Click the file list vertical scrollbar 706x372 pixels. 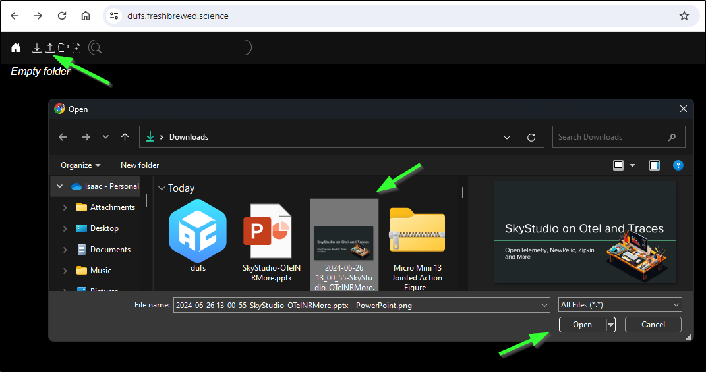pyautogui.click(x=462, y=192)
